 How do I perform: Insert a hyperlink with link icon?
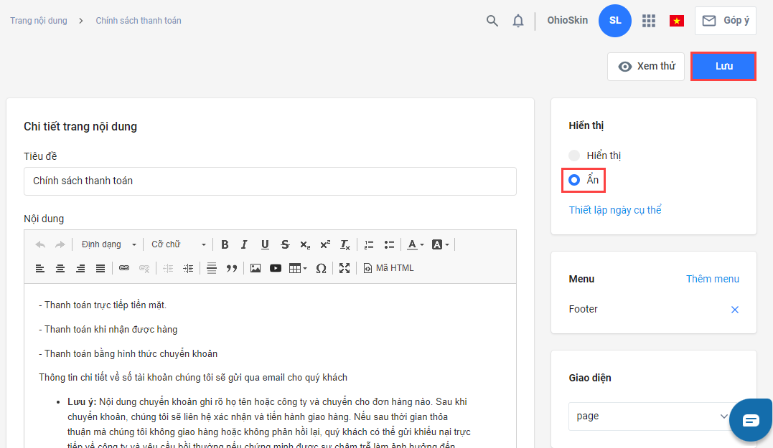click(124, 268)
